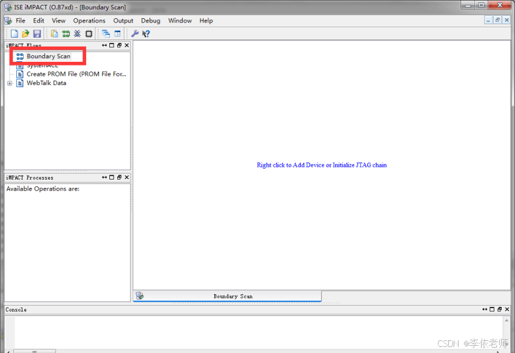Undock the iMPACT Flows panel
Viewport: 515px width, 353px height.
(119, 45)
